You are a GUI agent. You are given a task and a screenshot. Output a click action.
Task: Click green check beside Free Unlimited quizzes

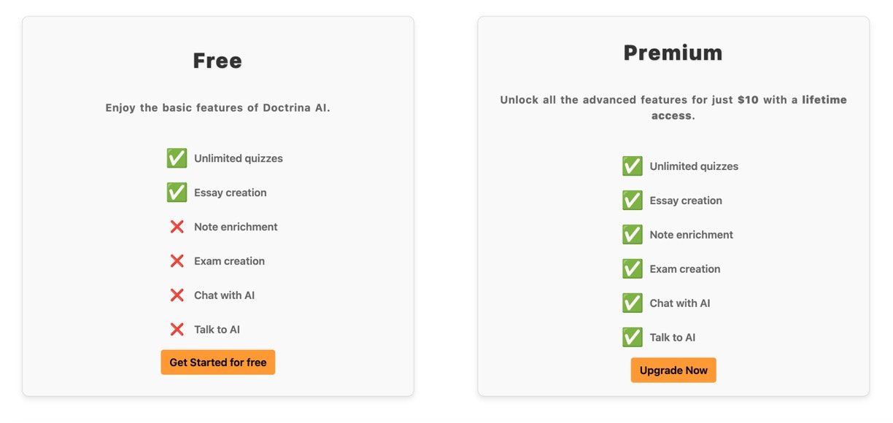[x=177, y=158]
